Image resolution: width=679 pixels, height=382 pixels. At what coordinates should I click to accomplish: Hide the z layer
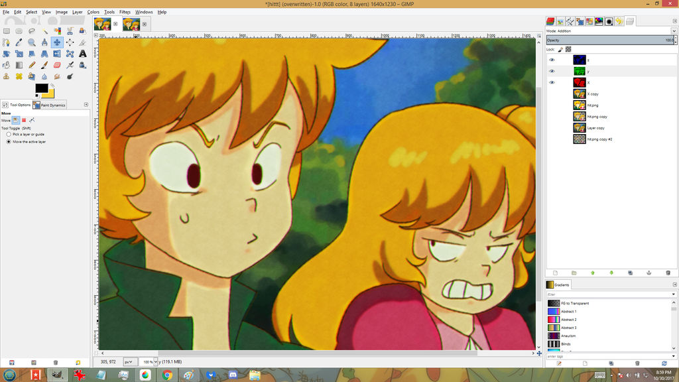click(552, 60)
